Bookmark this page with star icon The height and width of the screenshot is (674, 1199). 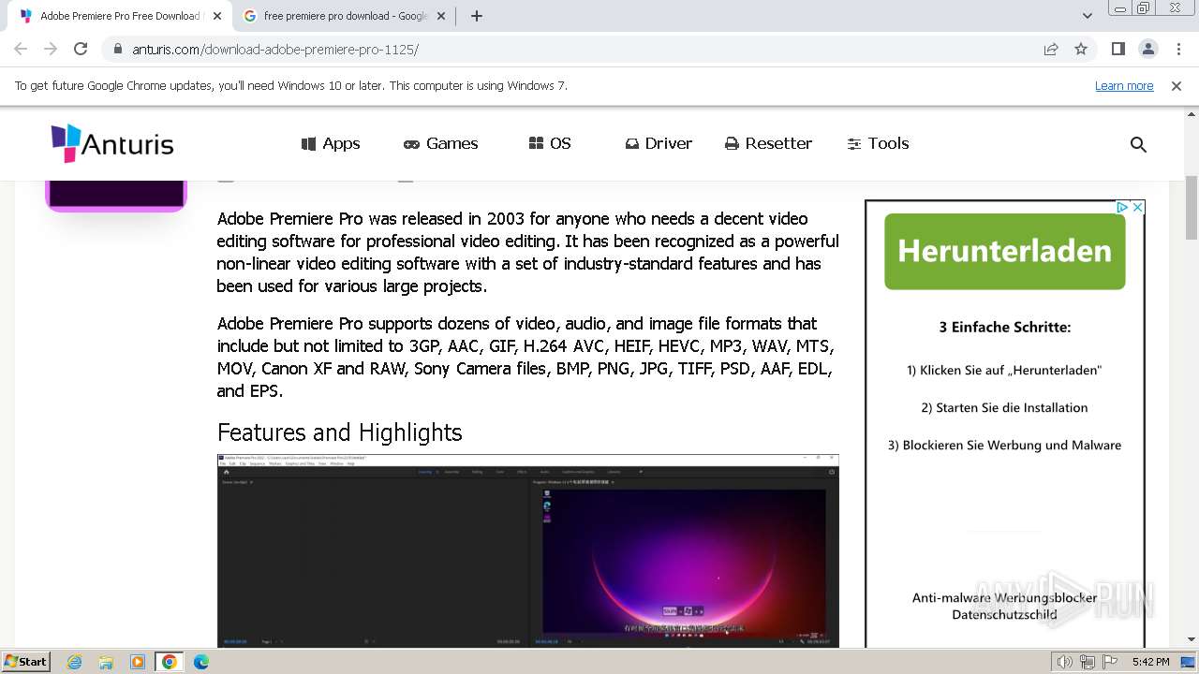(1081, 49)
